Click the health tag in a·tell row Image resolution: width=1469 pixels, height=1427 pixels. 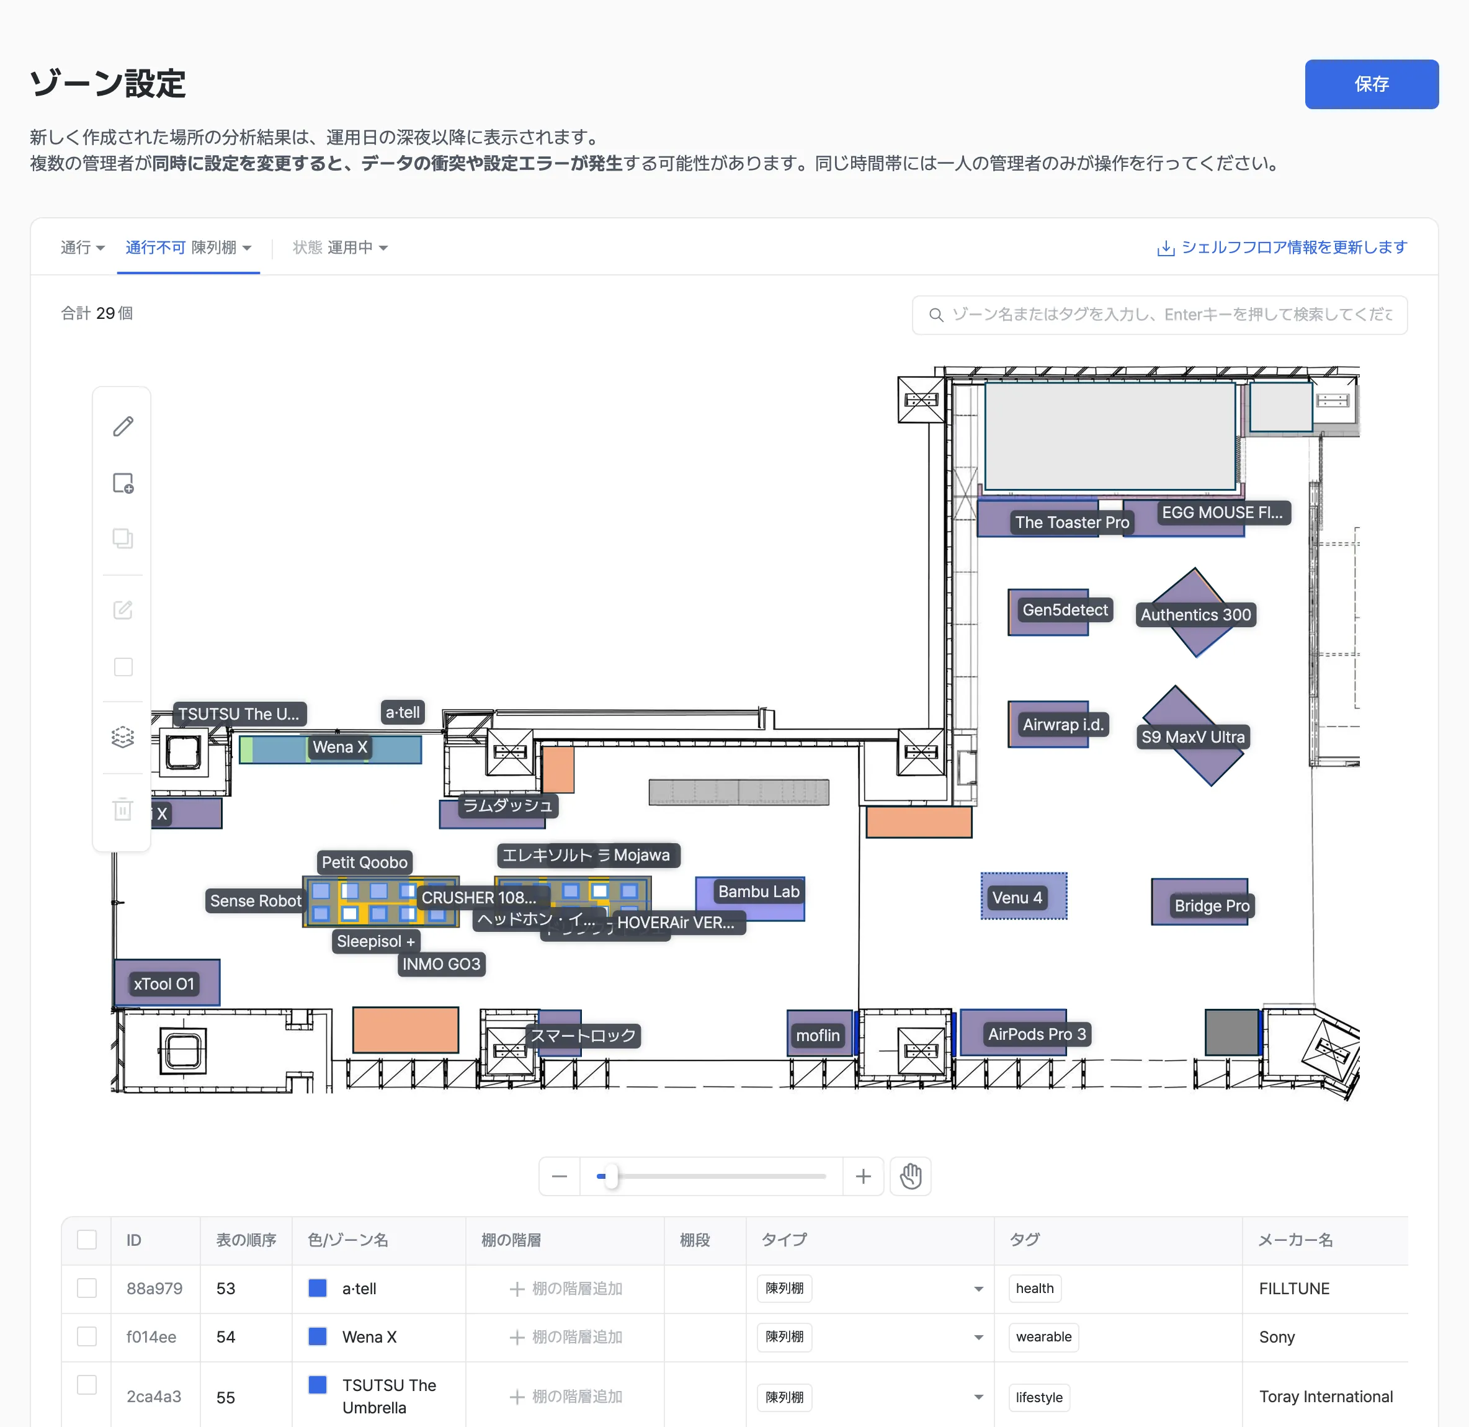[x=1034, y=1289]
